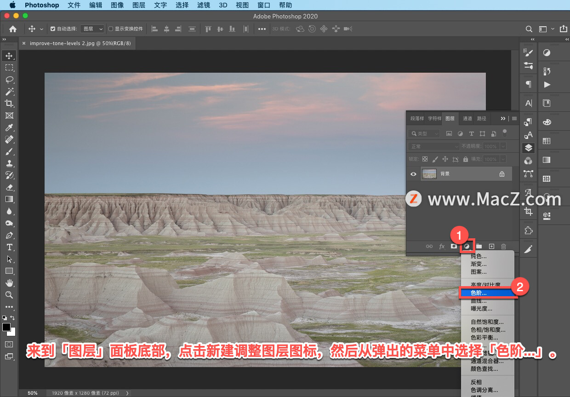Create a new layer with plus icon

(491, 247)
